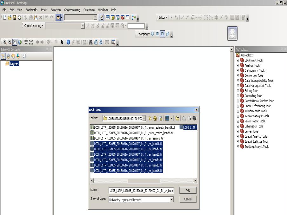Click the Name input field
The image size is (287, 215).
[x=141, y=191]
